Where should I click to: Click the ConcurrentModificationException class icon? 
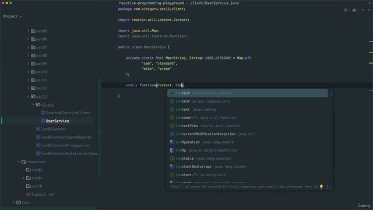pos(173,134)
